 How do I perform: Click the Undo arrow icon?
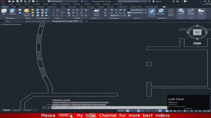pos(37,1)
